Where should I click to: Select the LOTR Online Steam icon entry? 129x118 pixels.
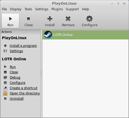(48, 35)
